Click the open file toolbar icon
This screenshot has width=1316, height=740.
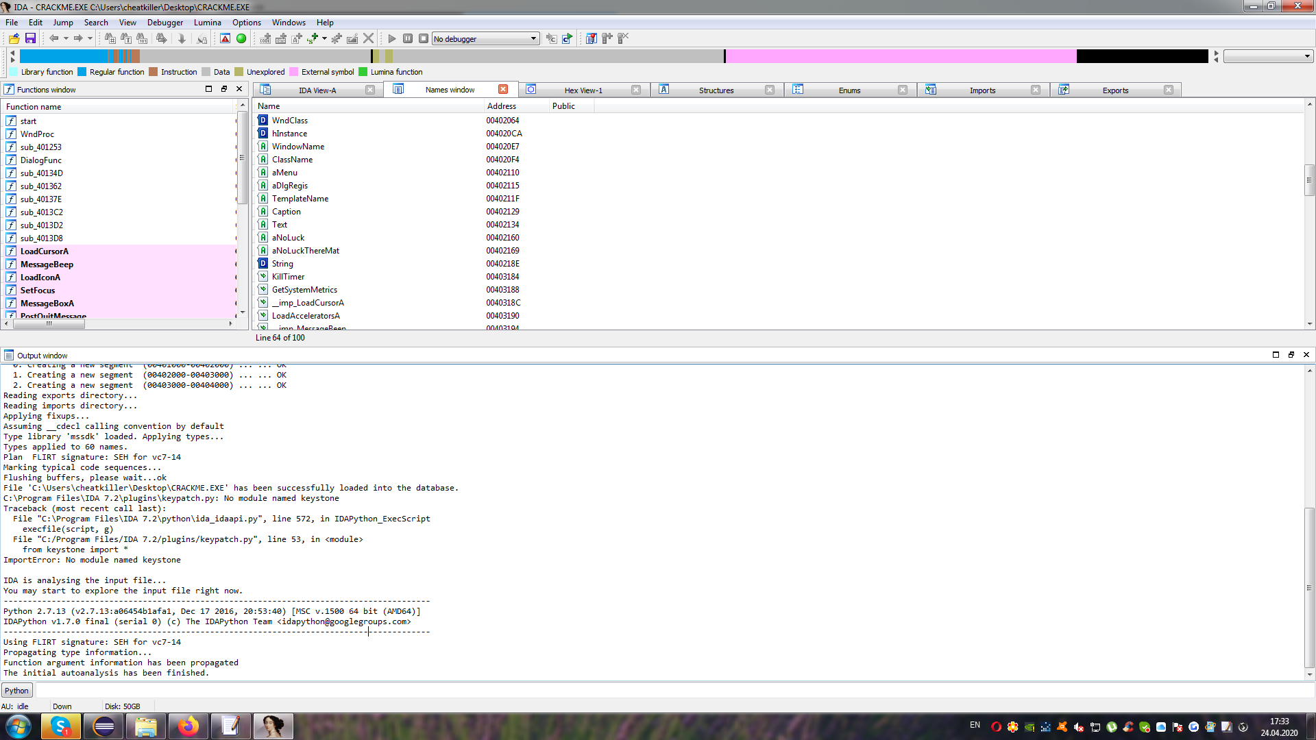click(x=14, y=38)
